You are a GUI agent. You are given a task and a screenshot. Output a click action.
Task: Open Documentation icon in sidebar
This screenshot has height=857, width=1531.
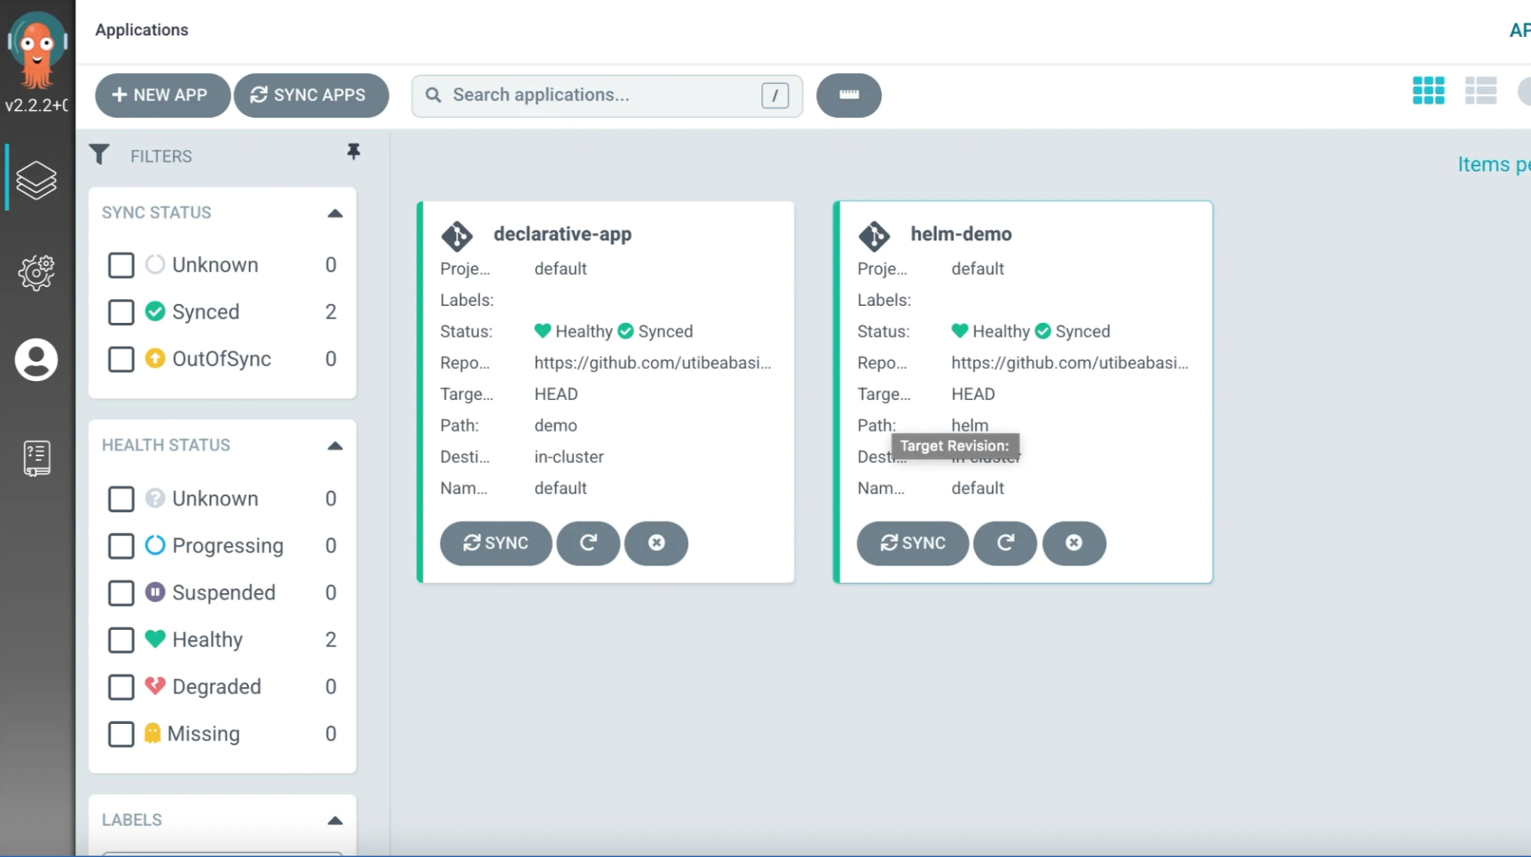click(37, 458)
